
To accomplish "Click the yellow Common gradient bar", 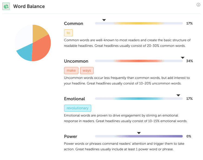I will click(139, 23).
